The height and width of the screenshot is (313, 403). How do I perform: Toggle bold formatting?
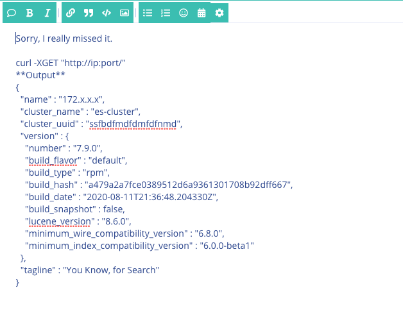coord(30,13)
